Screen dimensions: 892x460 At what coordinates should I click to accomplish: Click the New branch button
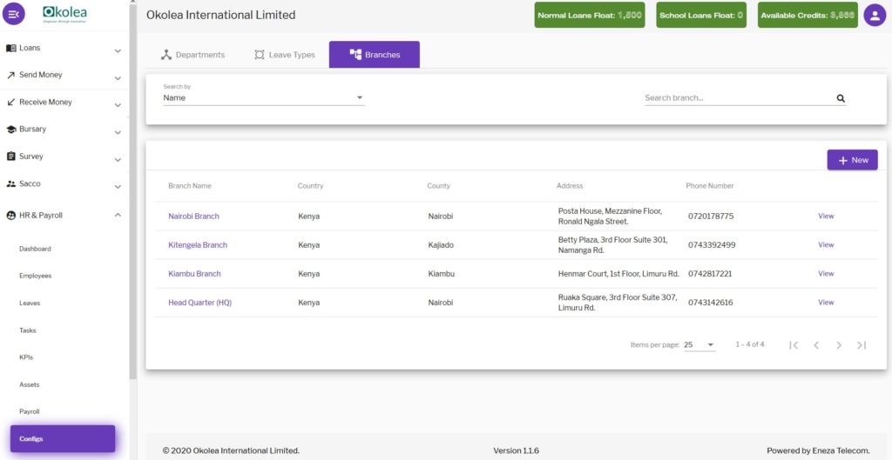(852, 160)
